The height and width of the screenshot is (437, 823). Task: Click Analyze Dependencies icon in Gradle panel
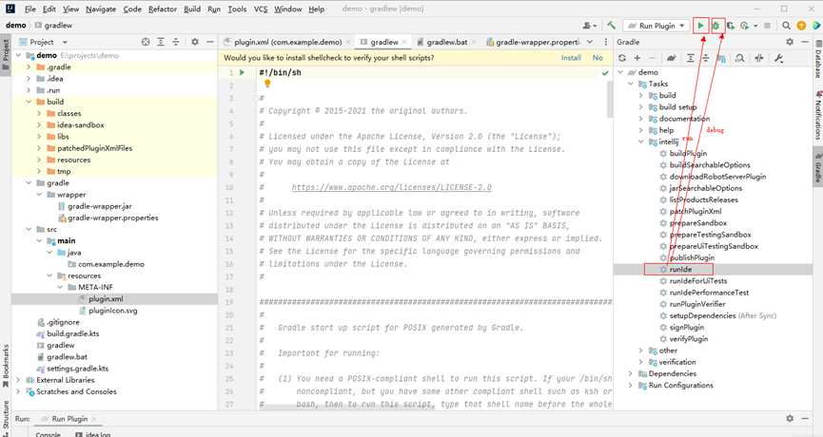click(x=739, y=58)
